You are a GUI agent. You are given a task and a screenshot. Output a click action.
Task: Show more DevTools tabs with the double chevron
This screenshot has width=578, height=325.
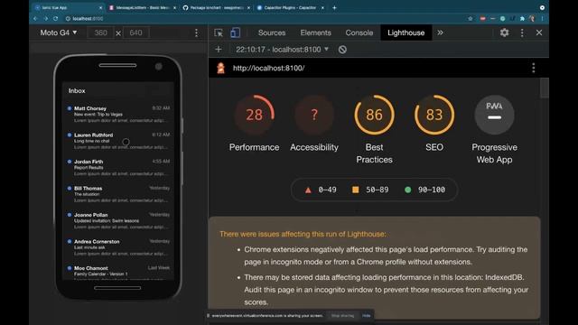point(440,32)
